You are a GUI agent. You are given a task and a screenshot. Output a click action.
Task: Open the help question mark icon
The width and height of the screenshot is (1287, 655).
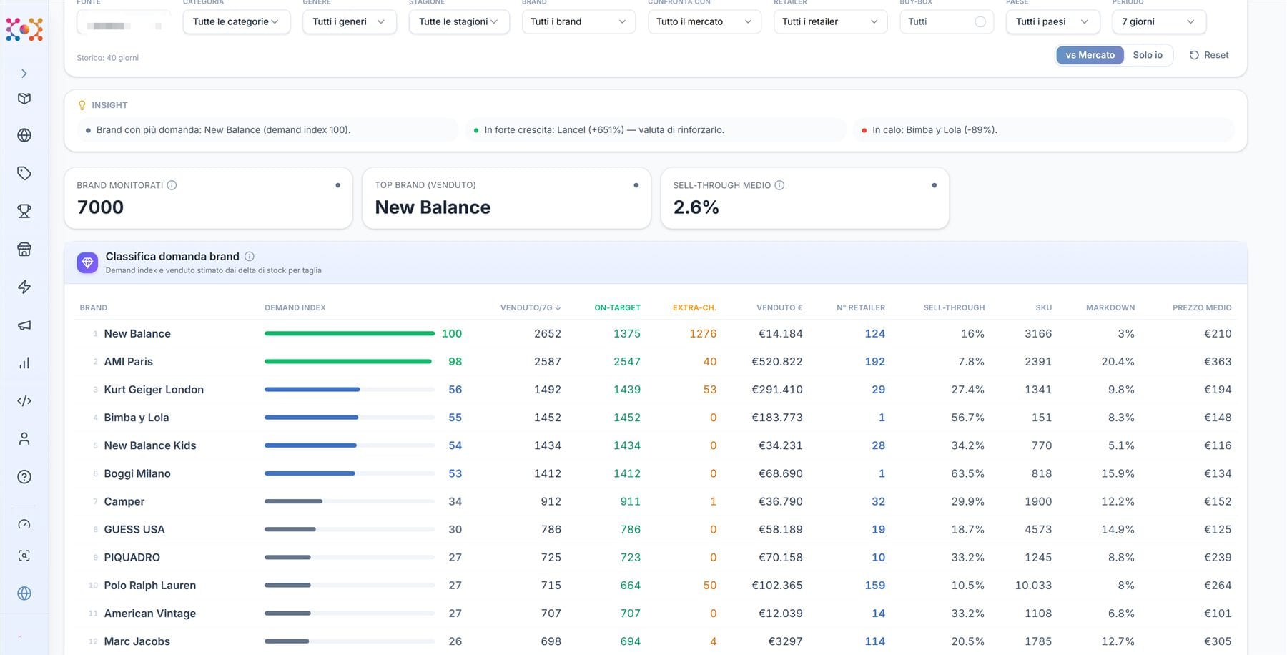click(x=24, y=477)
